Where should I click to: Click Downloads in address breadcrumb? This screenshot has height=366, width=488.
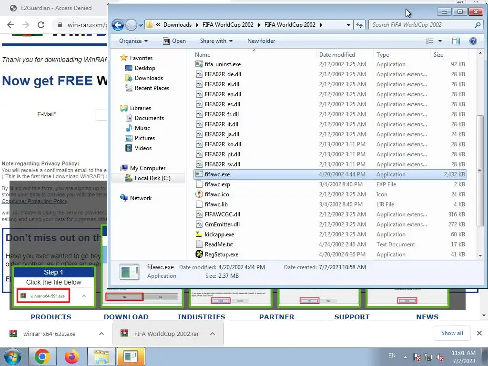click(177, 25)
